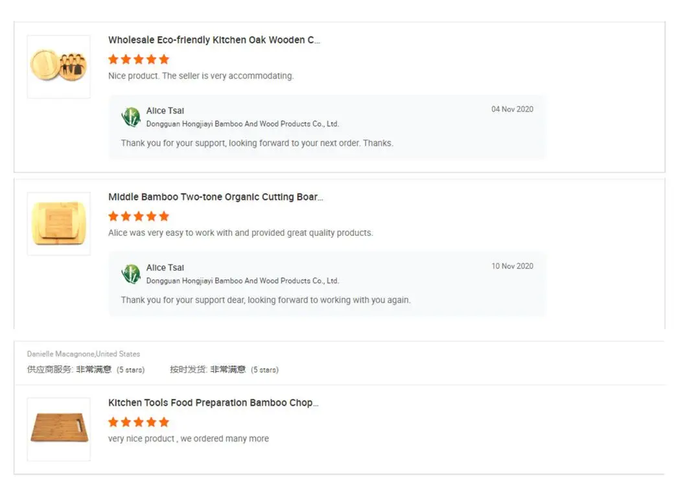Open the two-tone bamboo cutting board thumbnail
Viewport: 676px width, 486px height.
point(58,224)
